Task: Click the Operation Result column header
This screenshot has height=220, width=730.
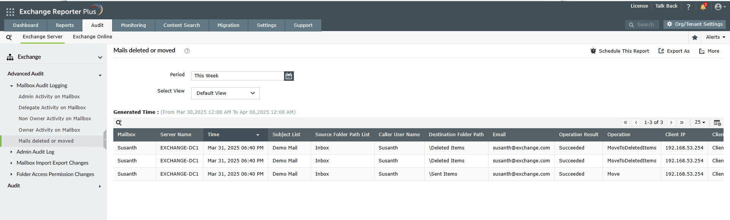Action: (x=579, y=135)
